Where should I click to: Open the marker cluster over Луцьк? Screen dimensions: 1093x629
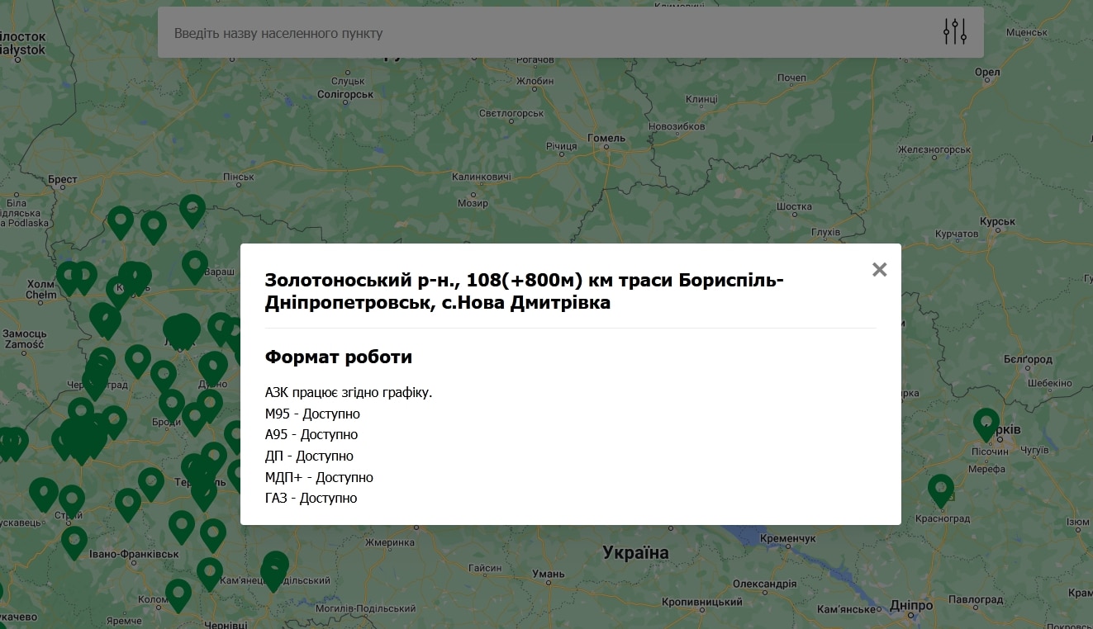pos(182,329)
